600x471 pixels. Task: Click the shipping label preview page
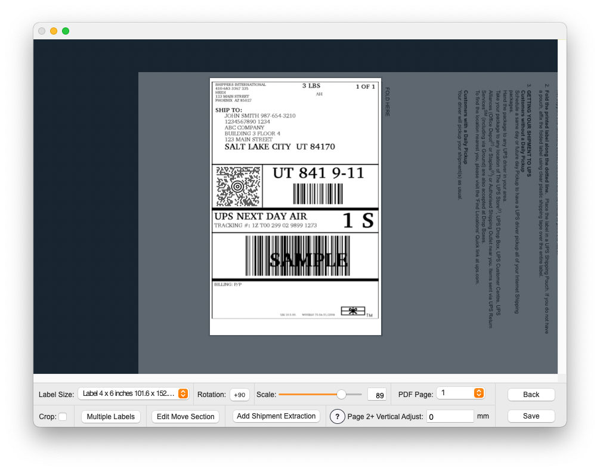(x=295, y=207)
